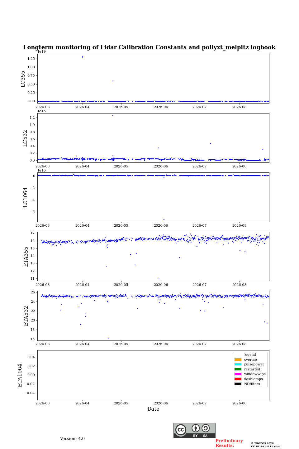Viewport: 299px width, 449px height.
Task: Click the LC532 y-axis label
Action: (25, 138)
